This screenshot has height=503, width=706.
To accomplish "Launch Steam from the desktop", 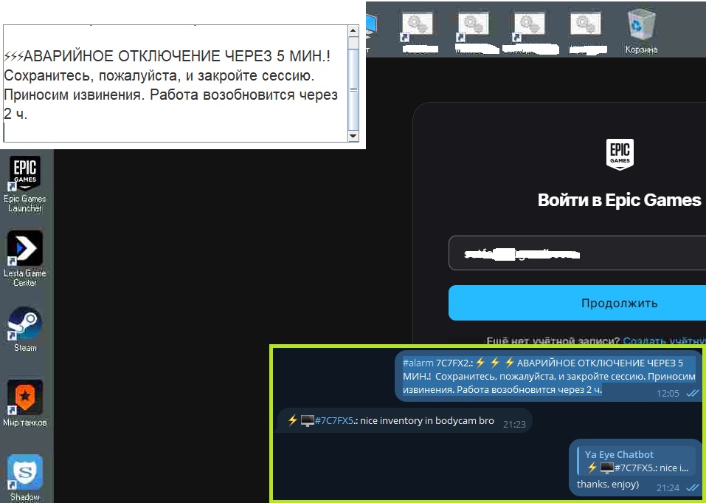I will pos(25,329).
